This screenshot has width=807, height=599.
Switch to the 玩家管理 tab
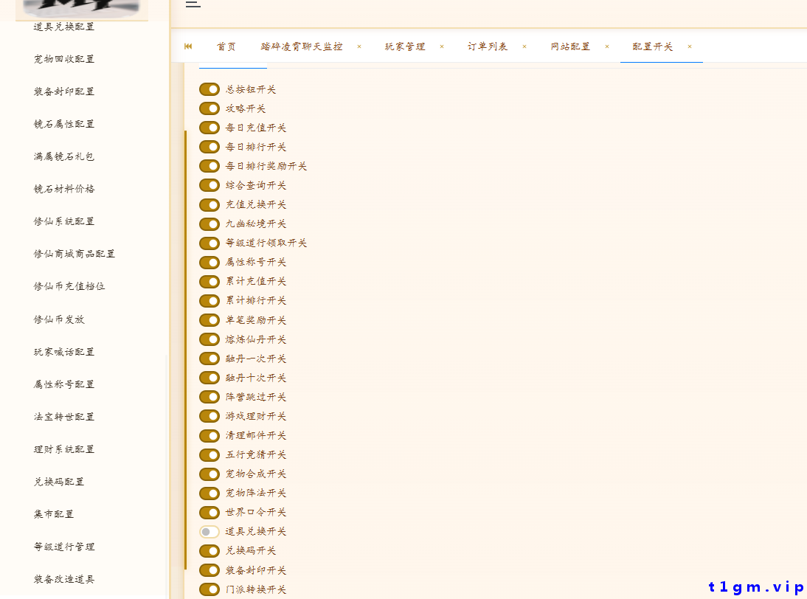pos(407,46)
